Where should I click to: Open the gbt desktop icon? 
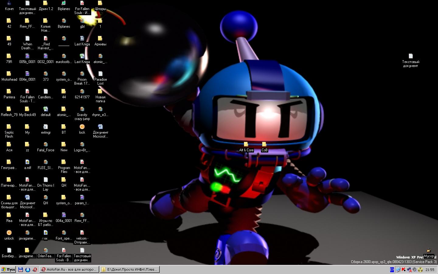pos(82,23)
